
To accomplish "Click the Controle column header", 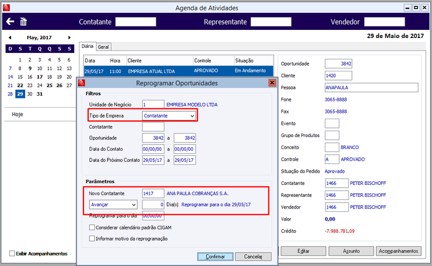I will (203, 60).
